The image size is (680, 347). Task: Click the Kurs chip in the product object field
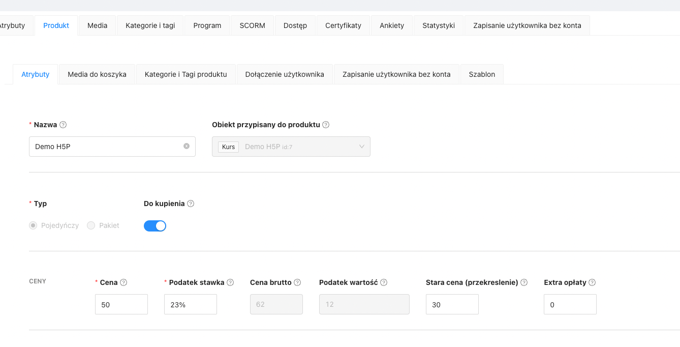[x=228, y=147]
